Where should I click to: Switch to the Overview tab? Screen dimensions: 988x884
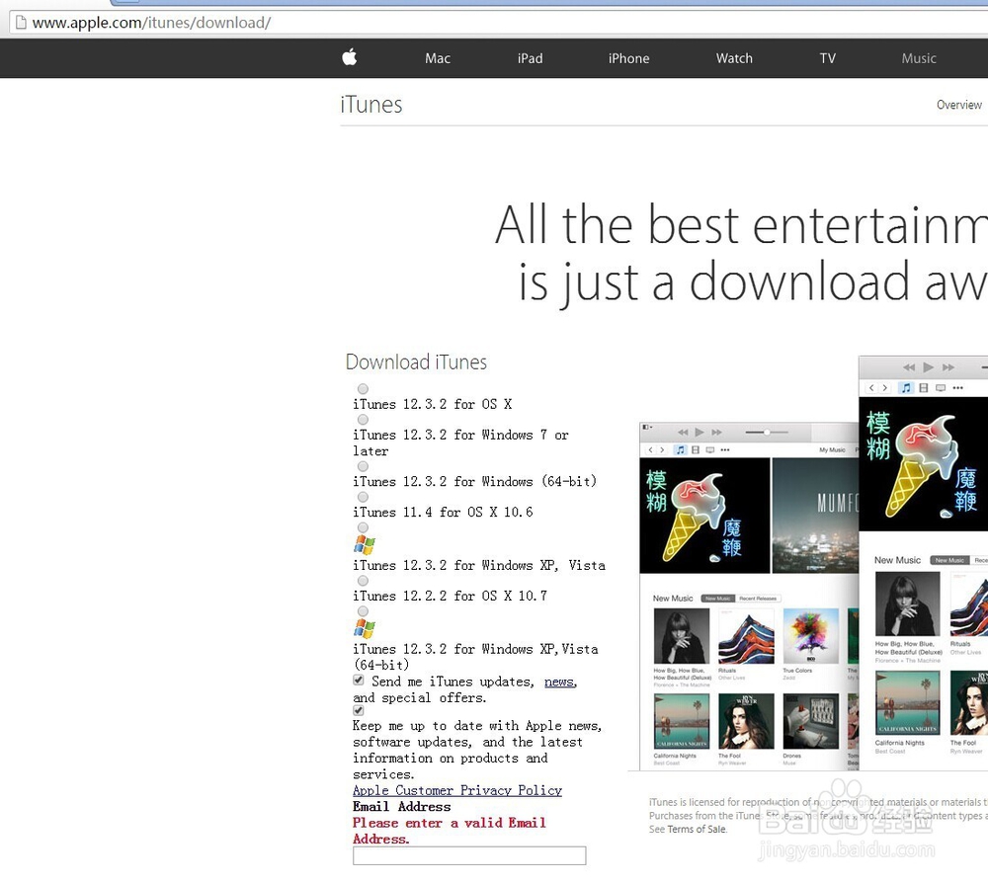[x=959, y=105]
